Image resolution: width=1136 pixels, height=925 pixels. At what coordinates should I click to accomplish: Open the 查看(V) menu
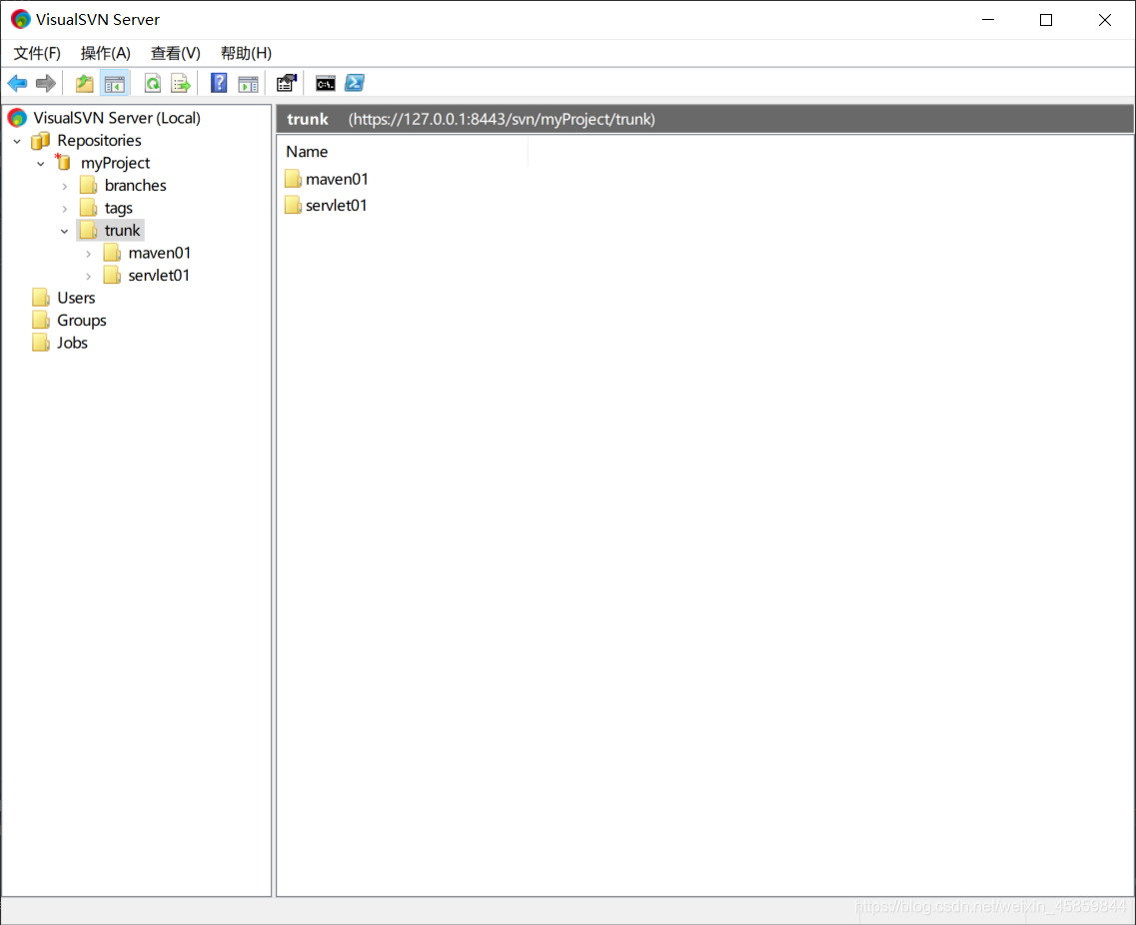175,53
